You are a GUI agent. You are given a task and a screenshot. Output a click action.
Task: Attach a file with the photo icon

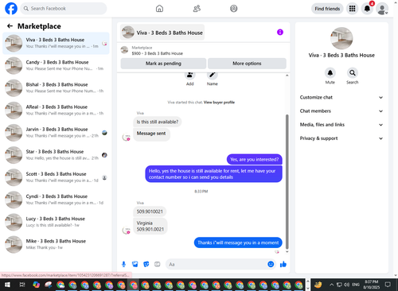[x=135, y=264]
